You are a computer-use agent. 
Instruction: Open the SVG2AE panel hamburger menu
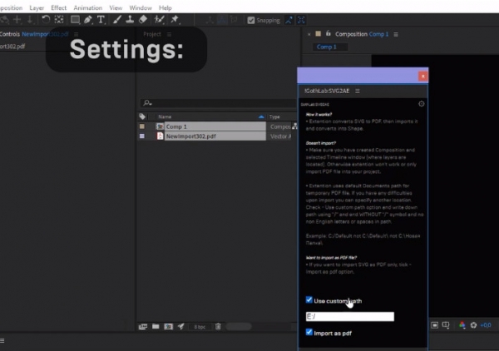357,90
